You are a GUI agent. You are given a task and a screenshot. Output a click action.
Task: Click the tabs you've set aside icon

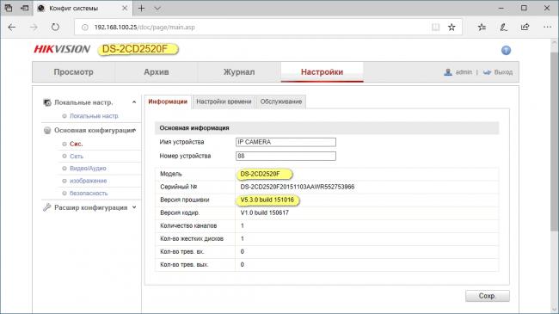[x=9, y=8]
